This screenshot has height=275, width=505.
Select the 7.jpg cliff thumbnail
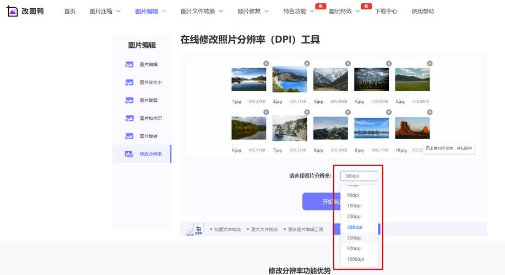point(290,128)
